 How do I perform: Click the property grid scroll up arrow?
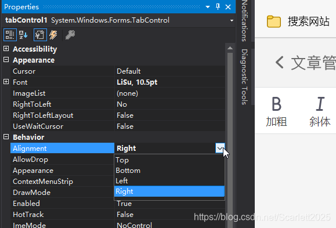[230, 48]
